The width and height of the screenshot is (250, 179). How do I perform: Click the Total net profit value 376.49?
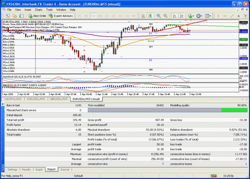coord(77,120)
